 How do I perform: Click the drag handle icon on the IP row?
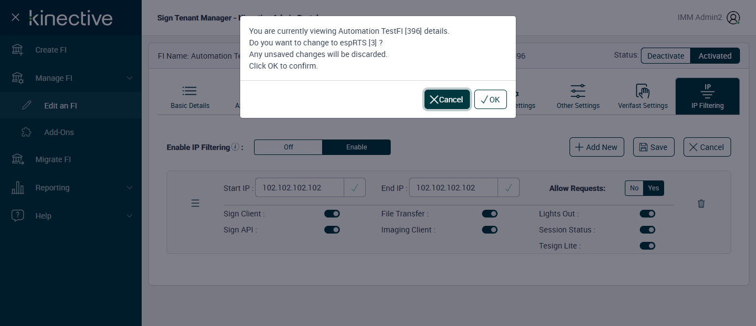pos(195,204)
